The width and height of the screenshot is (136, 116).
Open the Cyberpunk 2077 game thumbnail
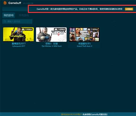click(x=18, y=34)
